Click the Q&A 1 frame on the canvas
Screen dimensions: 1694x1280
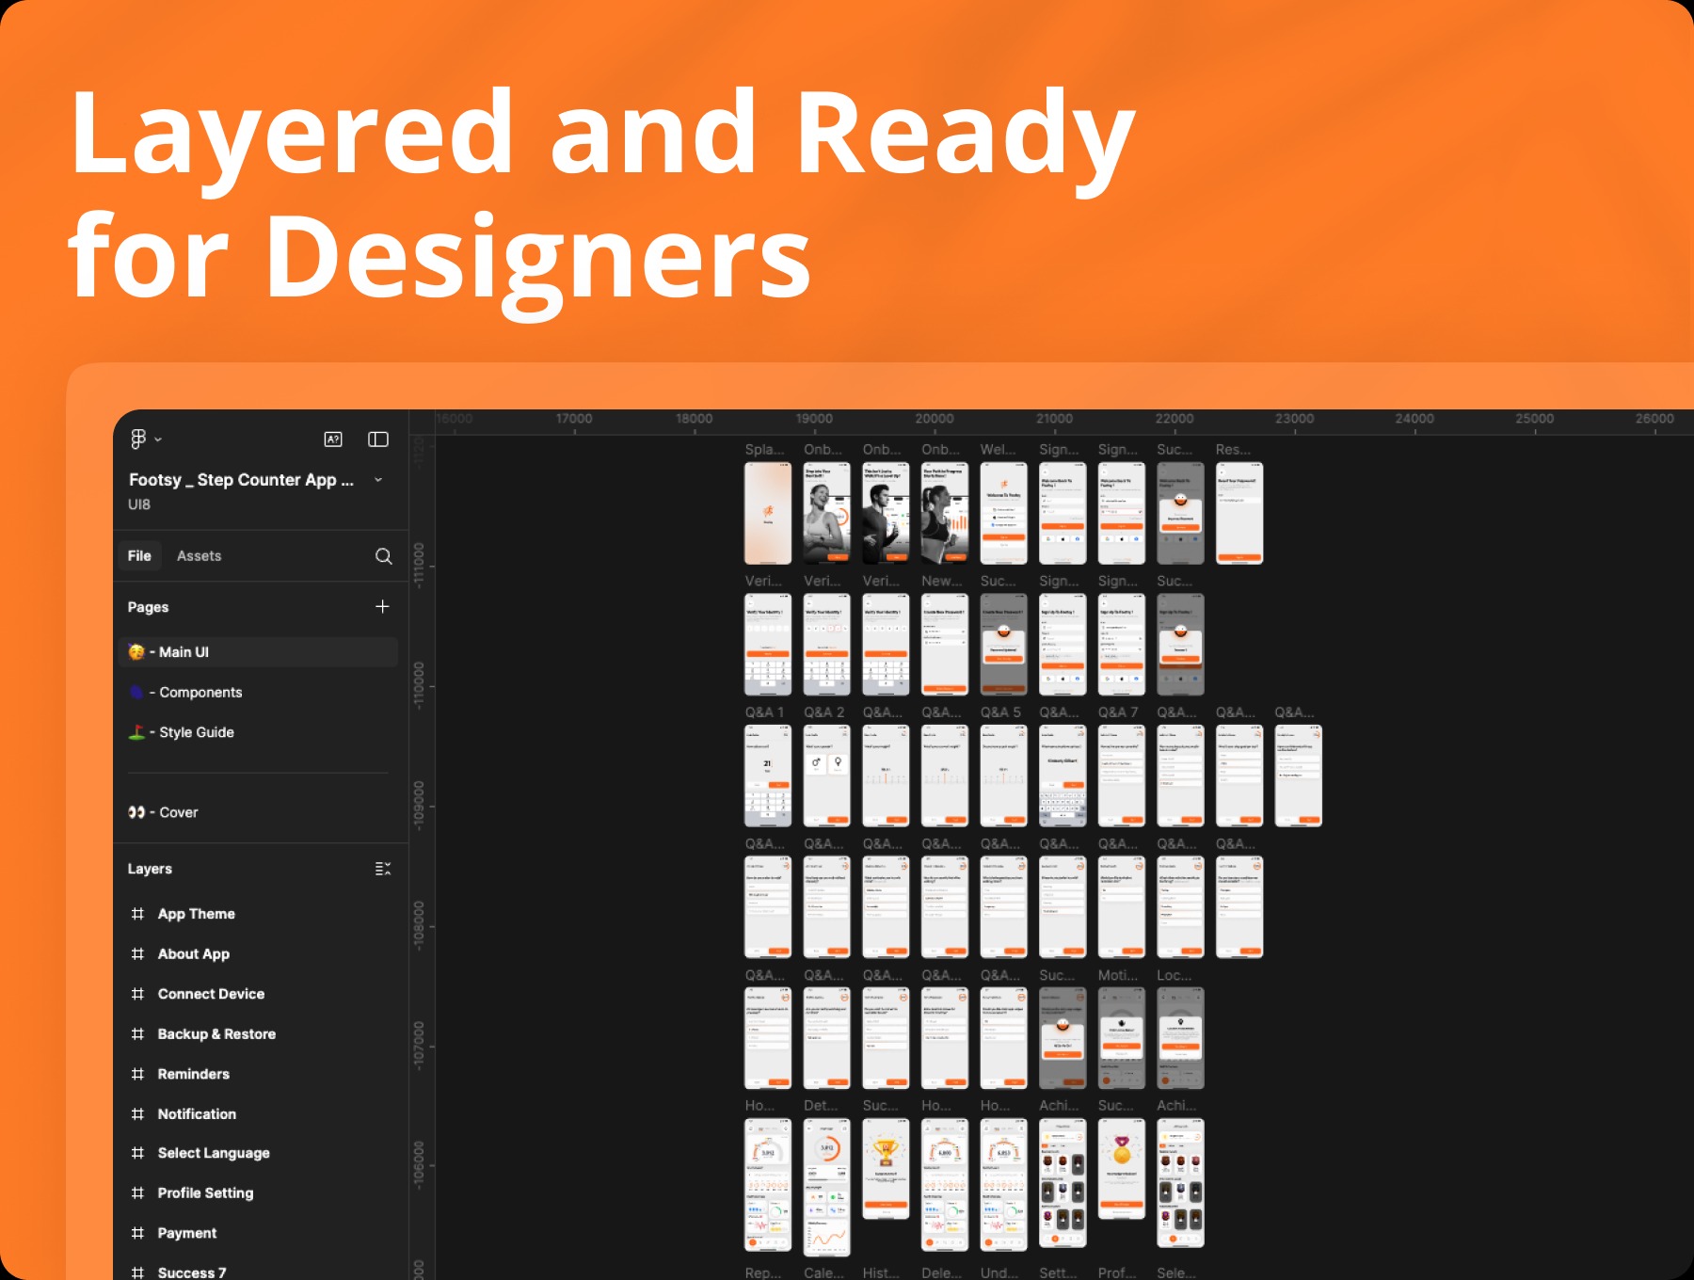tap(768, 775)
